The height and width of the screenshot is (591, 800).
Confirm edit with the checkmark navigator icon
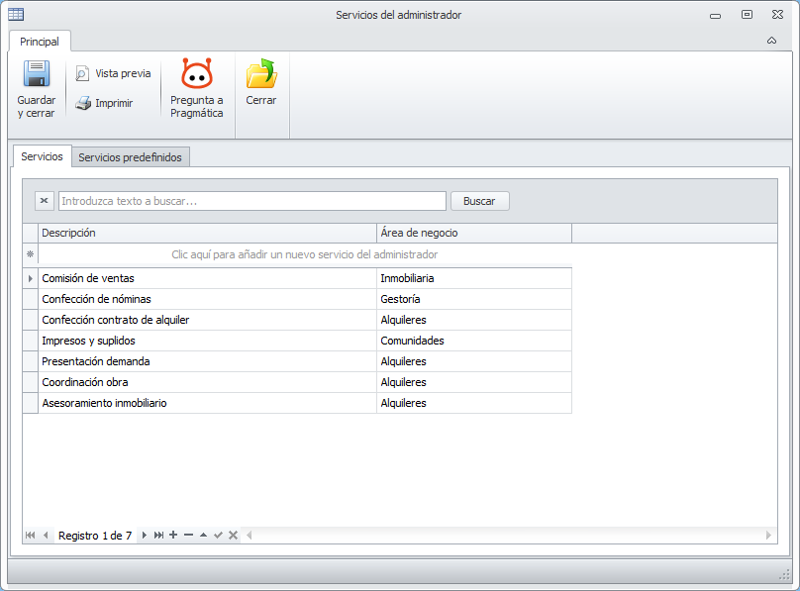click(x=219, y=535)
